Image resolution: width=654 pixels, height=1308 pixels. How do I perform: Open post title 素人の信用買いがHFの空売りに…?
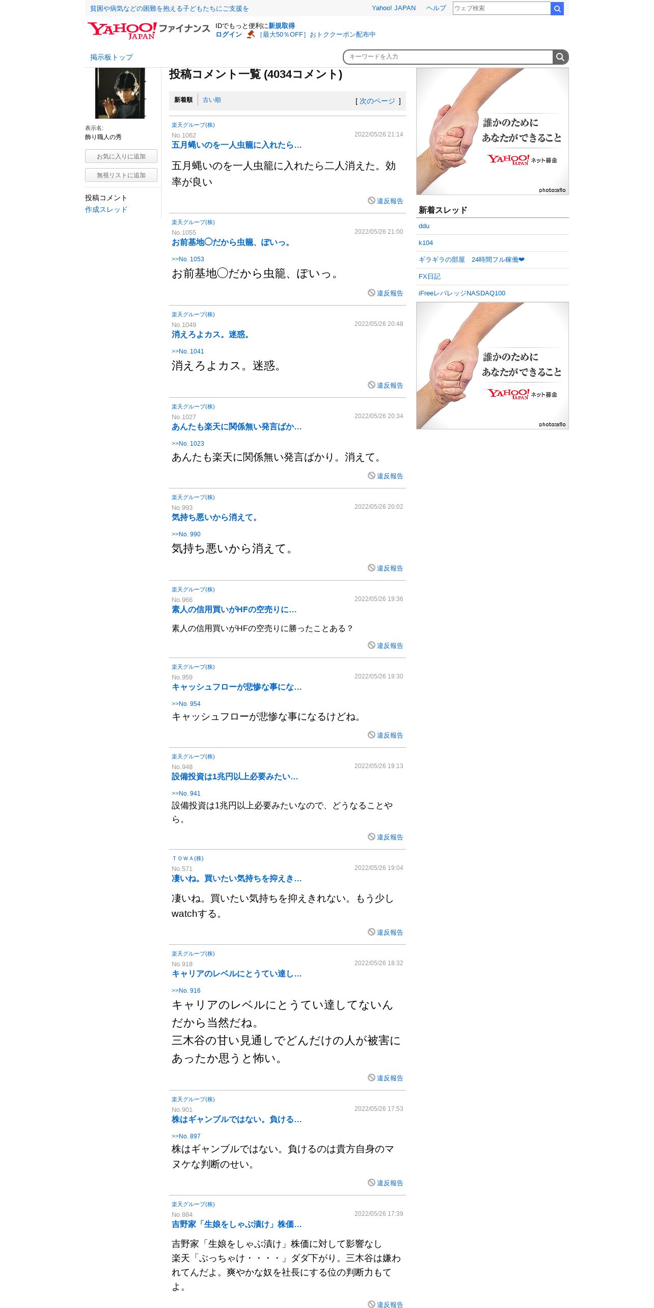(x=234, y=610)
